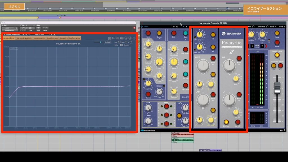The height and width of the screenshot is (162, 288).
Task: Click the V Gain knob
Action: (262, 34)
